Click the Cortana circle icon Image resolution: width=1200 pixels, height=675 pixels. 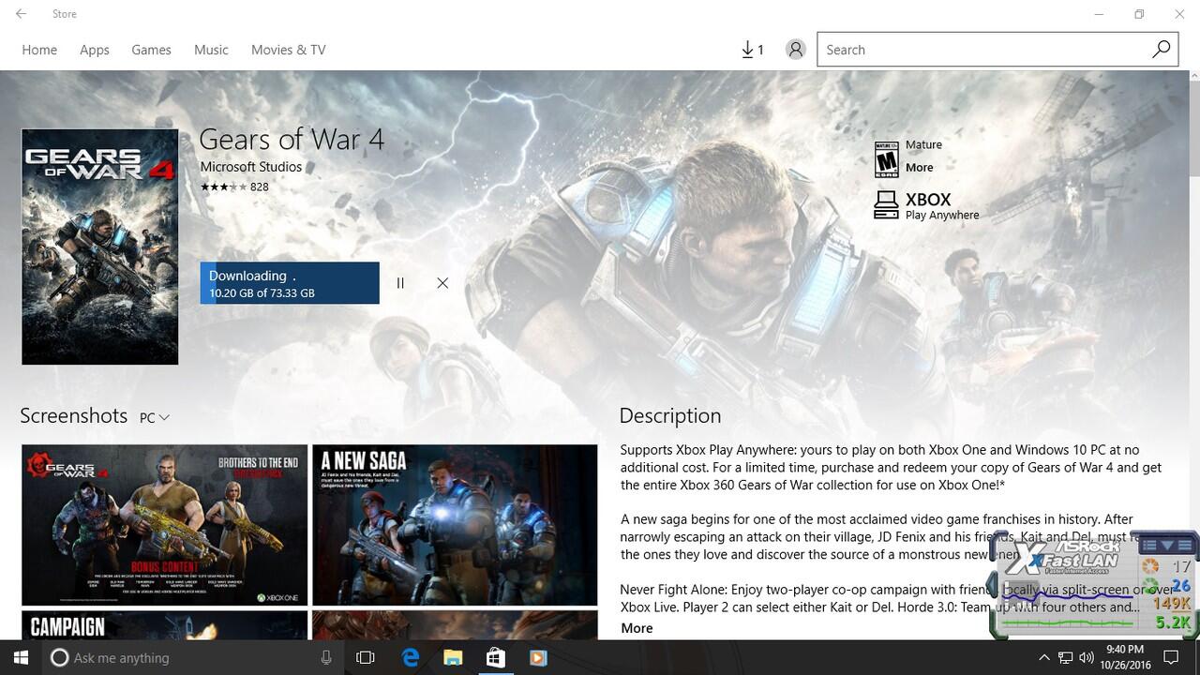click(x=59, y=657)
